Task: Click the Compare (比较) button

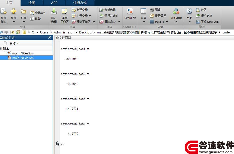Action: 35,19
